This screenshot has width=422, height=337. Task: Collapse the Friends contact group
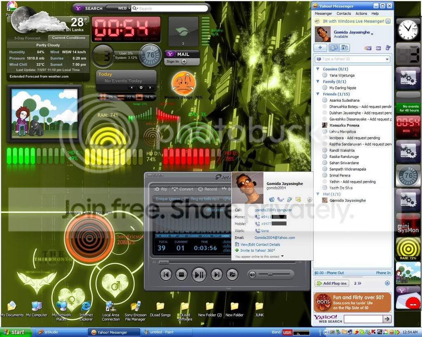point(318,94)
